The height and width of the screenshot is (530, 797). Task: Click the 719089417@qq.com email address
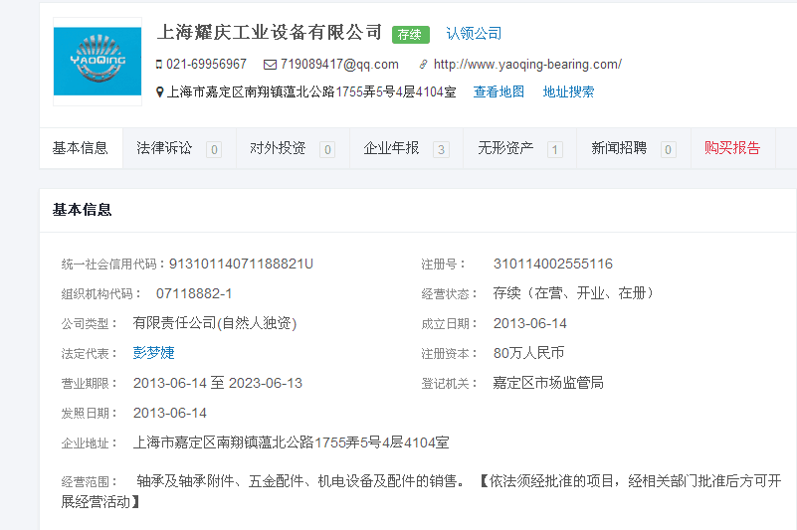tap(339, 65)
